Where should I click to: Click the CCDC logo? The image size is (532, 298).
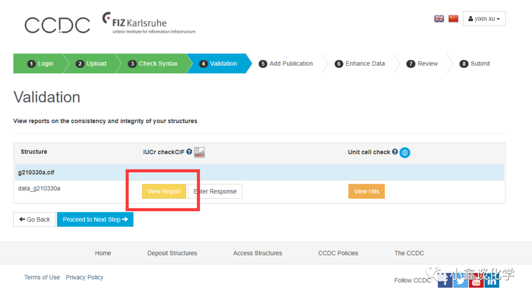coord(57,25)
